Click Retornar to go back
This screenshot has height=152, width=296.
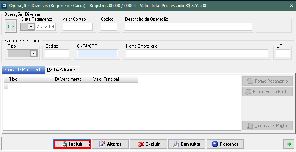(x=225, y=144)
